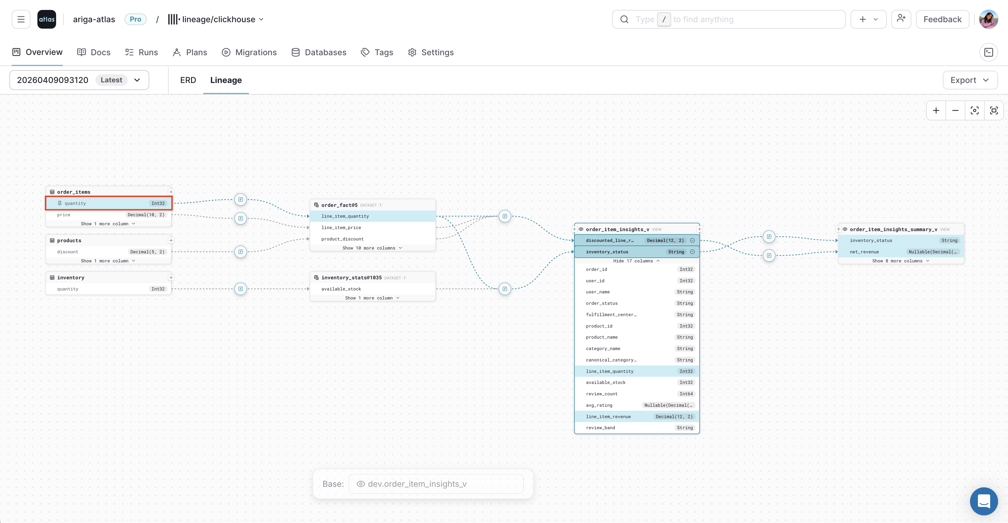The image size is (1008, 523).
Task: Click the fit-to-view icon in the canvas controls
Action: [994, 110]
